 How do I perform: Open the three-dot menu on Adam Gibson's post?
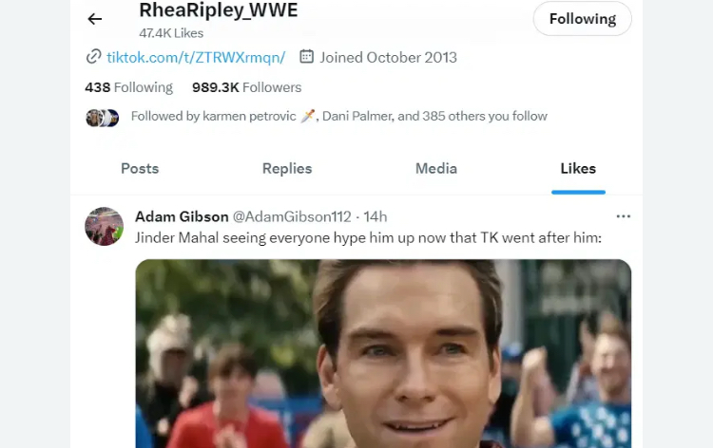click(623, 216)
